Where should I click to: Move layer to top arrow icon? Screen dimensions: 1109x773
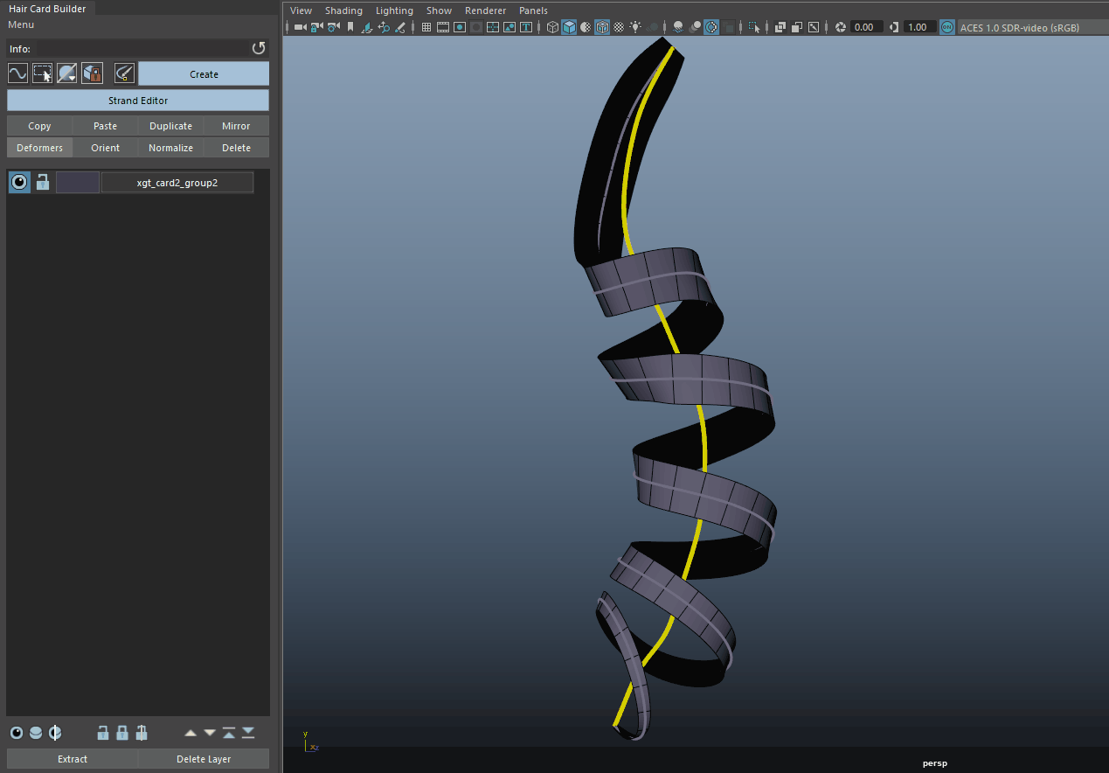coord(229,733)
